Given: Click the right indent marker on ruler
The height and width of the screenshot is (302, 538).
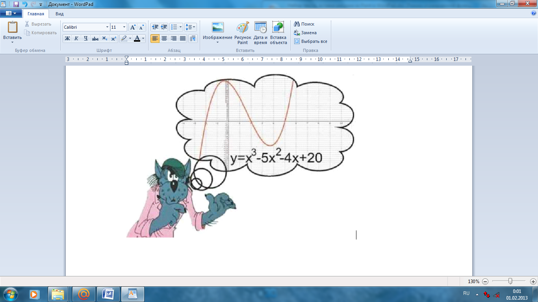Looking at the screenshot, I should (x=410, y=60).
